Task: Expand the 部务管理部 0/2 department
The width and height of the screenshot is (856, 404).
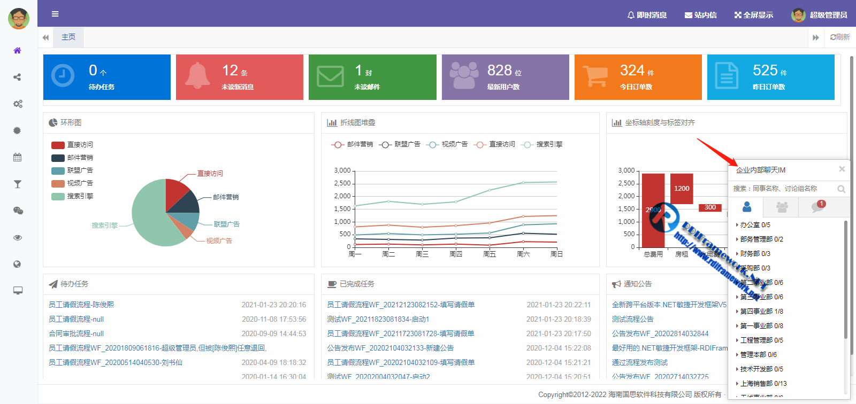Action: click(760, 239)
